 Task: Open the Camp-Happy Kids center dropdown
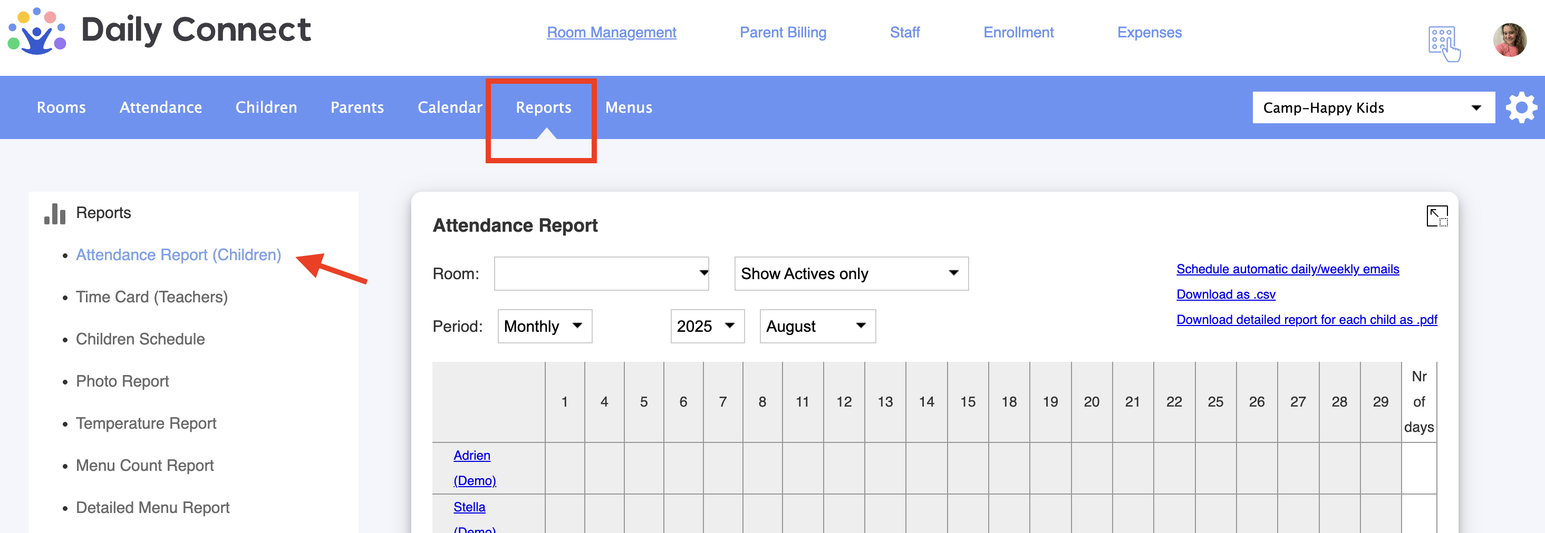[x=1373, y=108]
